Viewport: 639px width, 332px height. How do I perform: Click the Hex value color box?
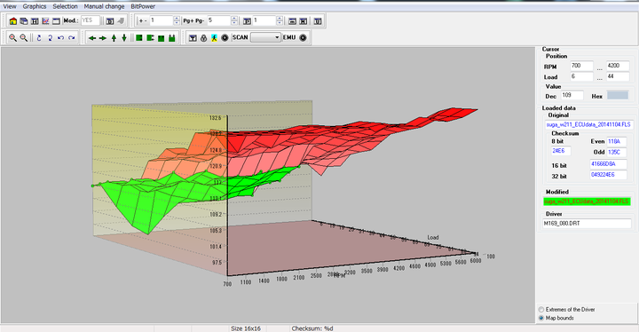tap(618, 96)
